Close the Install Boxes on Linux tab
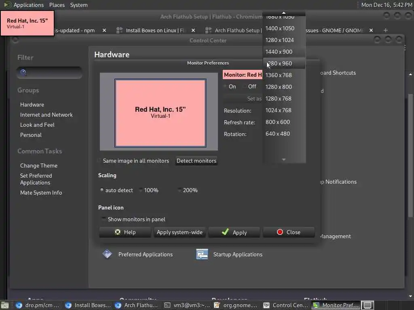Viewport: 414px width, 310px height. click(x=193, y=30)
